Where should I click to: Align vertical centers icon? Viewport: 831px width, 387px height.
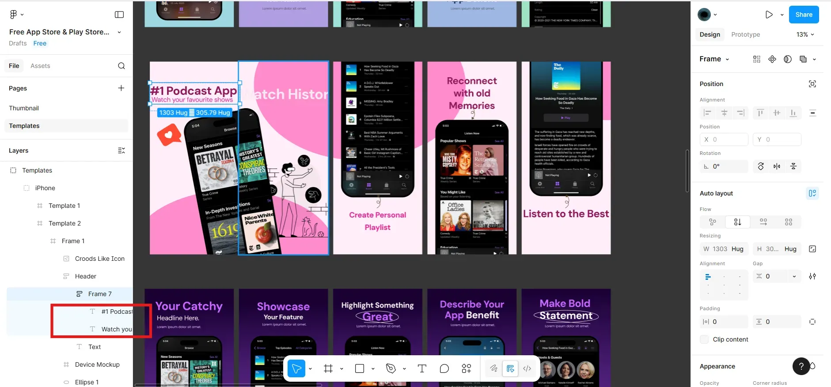[777, 113]
